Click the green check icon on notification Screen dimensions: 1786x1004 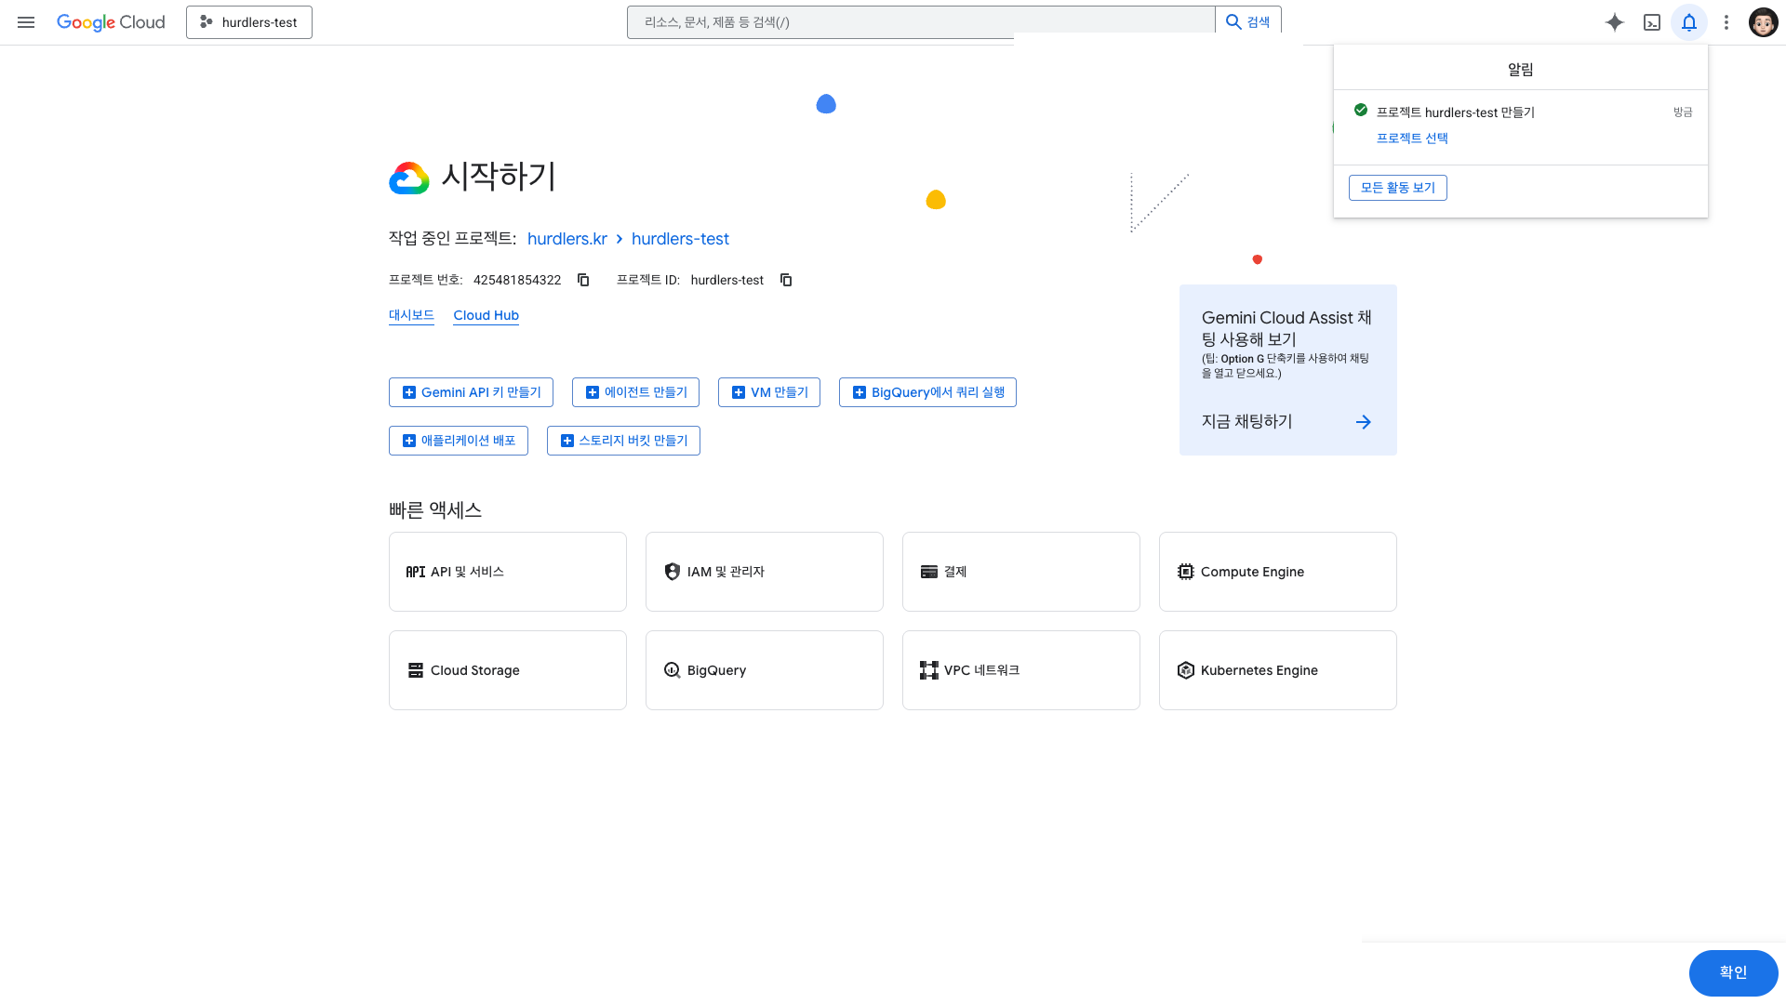[x=1361, y=111]
